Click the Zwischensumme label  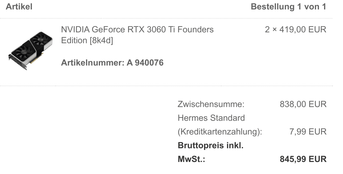pos(211,104)
